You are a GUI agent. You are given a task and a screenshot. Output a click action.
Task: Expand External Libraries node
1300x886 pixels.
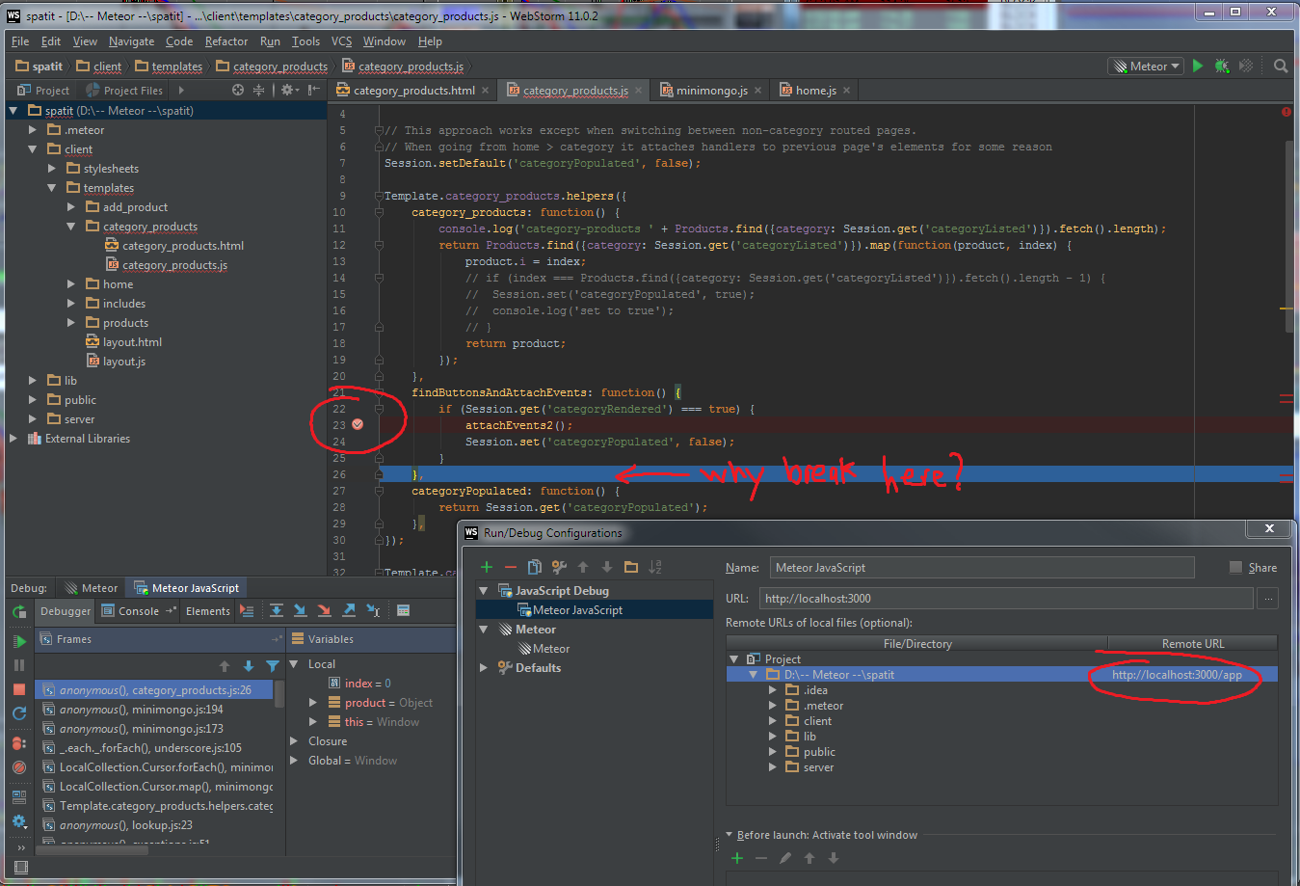point(13,439)
